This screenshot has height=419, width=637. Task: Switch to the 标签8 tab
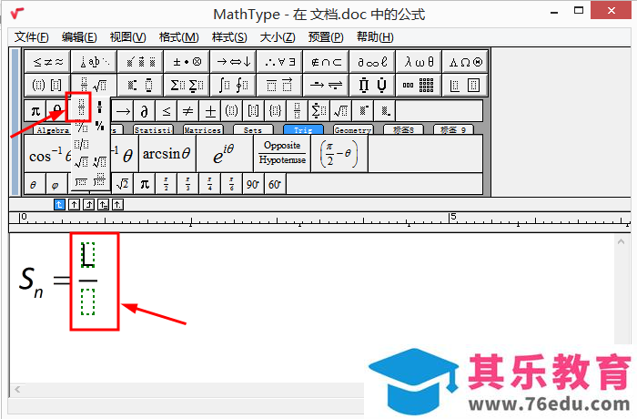click(x=403, y=130)
